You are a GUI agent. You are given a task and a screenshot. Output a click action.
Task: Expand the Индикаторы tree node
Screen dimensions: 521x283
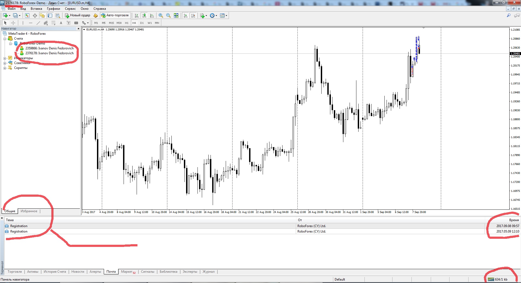(x=5, y=58)
